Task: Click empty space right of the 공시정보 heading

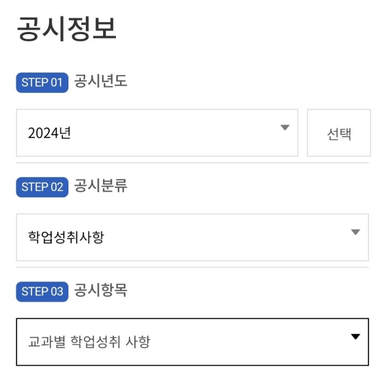Action: 249,29
